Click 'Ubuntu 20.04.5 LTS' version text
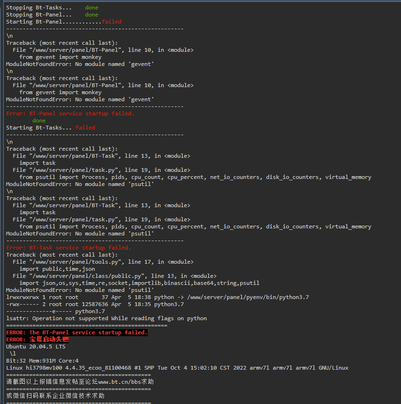 [36, 347]
